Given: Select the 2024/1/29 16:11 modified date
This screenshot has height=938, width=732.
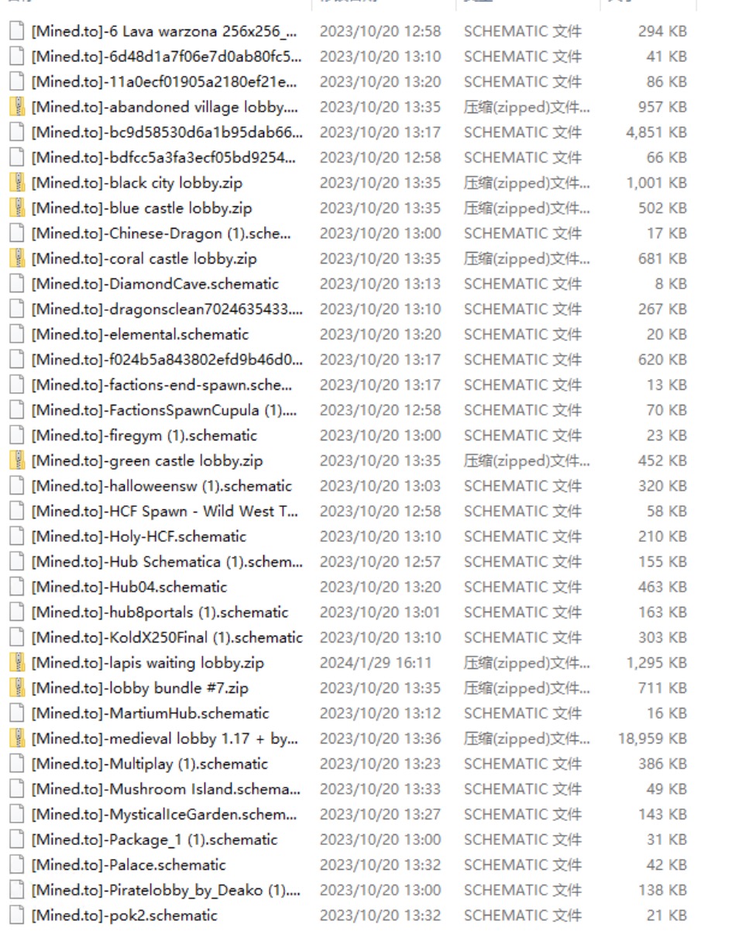Looking at the screenshot, I should tap(375, 663).
